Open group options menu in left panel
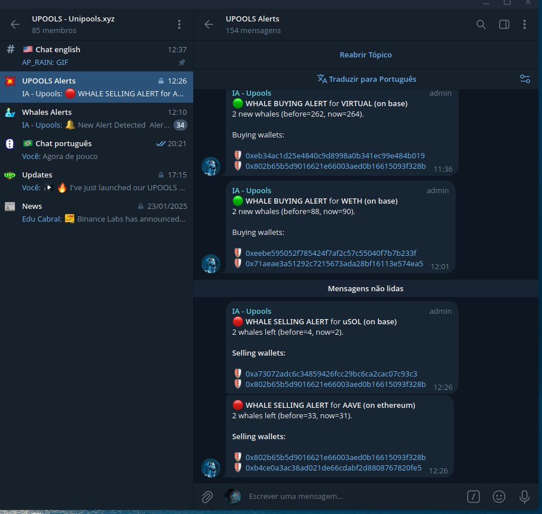This screenshot has width=542, height=514. tap(179, 24)
